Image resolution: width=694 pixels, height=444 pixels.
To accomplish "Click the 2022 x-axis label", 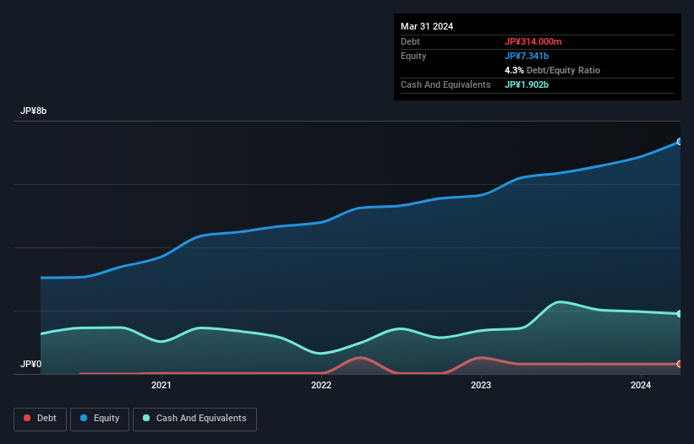I will click(321, 385).
